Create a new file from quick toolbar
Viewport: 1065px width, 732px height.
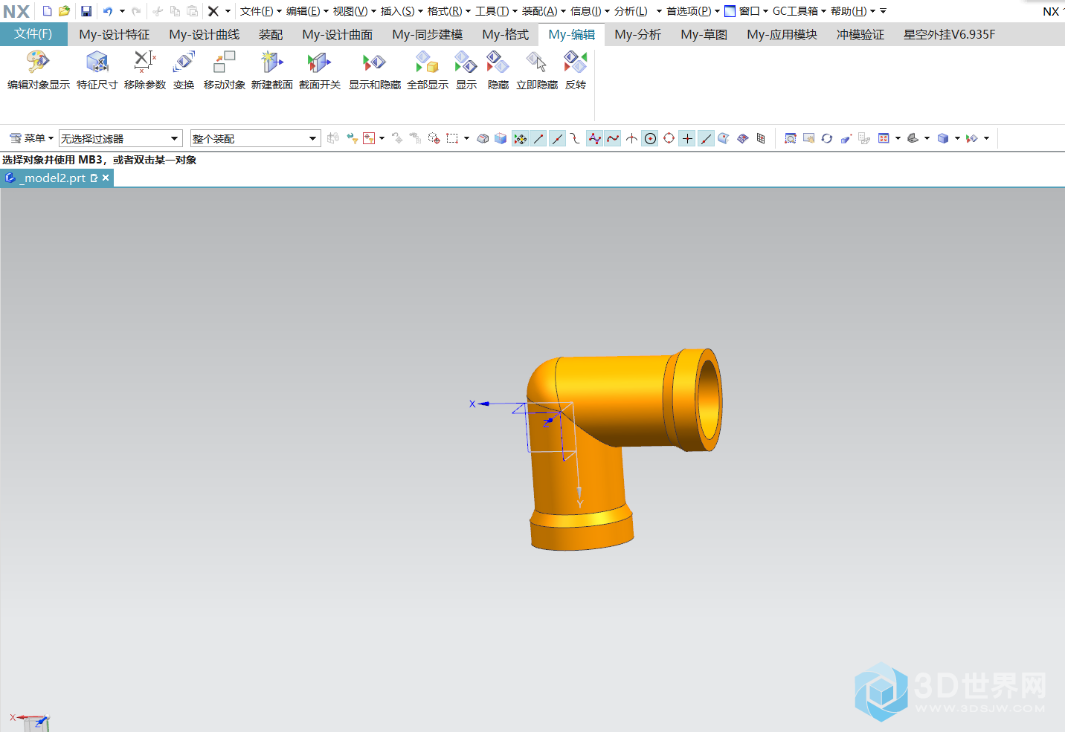47,11
